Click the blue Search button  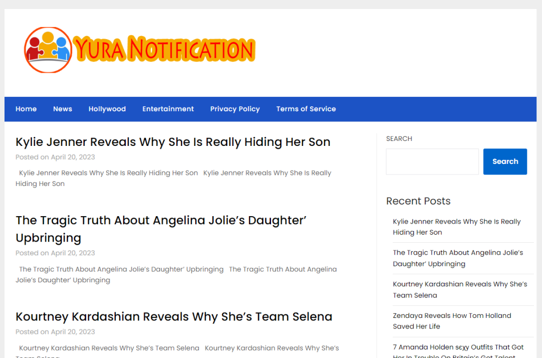coord(505,161)
